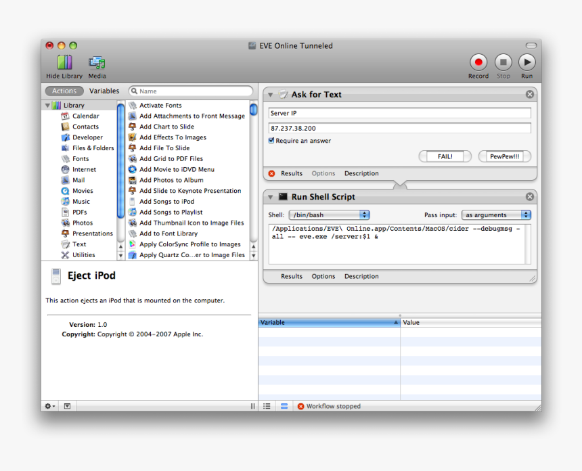This screenshot has width=582, height=471.
Task: Open the gear action menu
Action: 49,406
